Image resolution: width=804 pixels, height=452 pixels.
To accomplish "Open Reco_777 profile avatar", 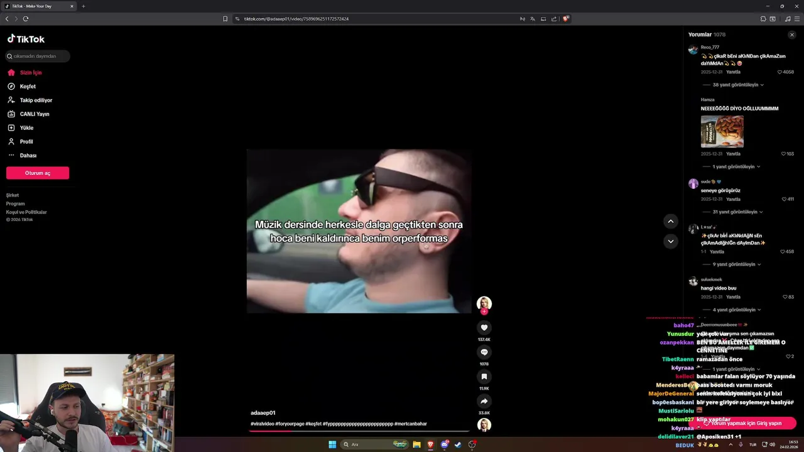I will [x=693, y=50].
